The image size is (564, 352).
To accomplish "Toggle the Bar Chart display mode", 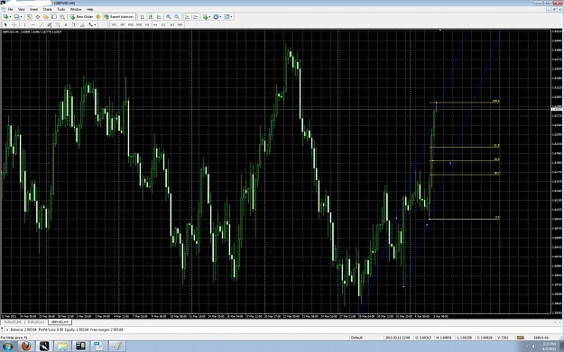I will 142,16.
